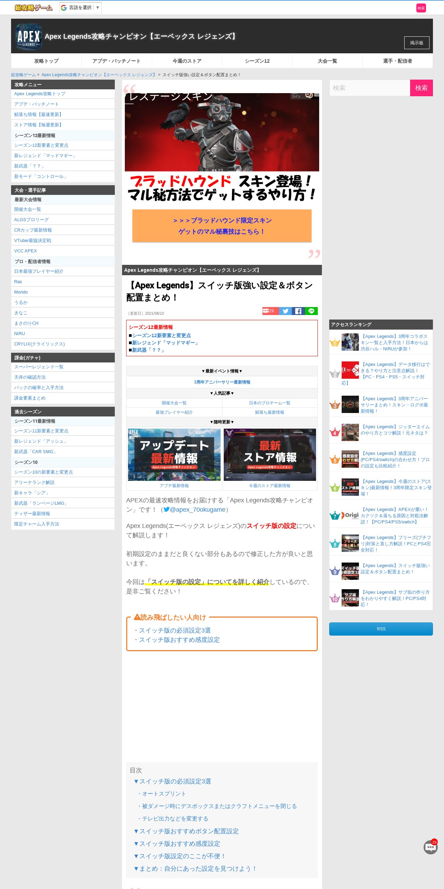
Task: Click the ・テレビ出力などを変更する contents link
Action: click(173, 819)
